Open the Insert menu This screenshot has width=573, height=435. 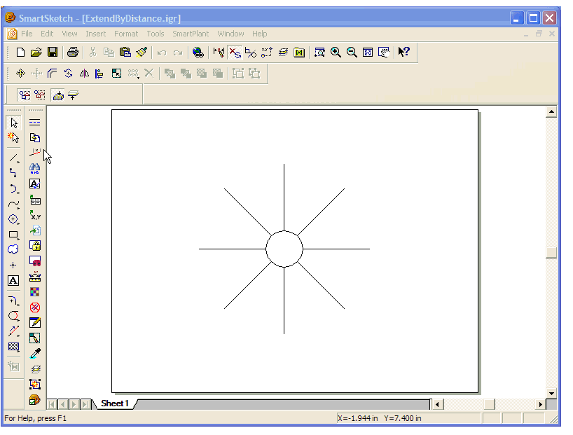[95, 34]
